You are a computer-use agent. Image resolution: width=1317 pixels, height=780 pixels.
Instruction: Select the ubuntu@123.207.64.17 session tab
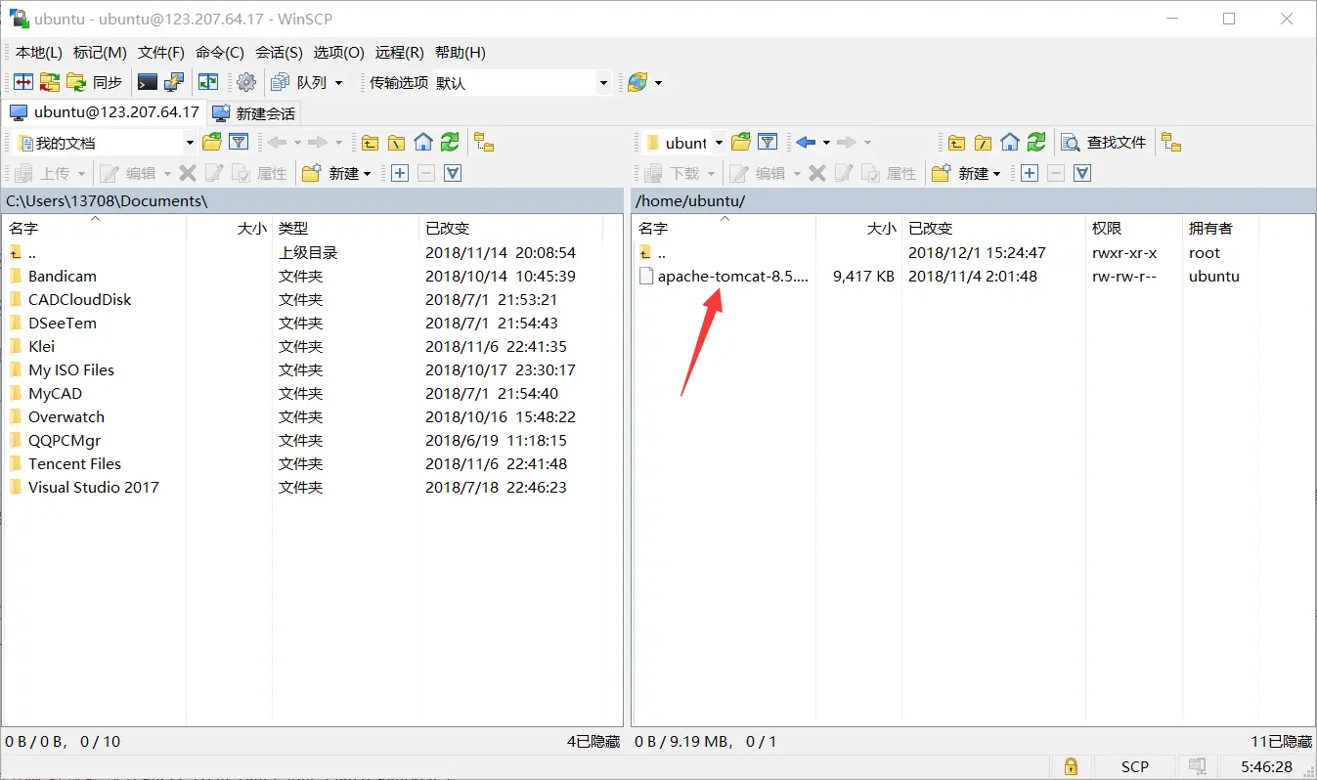pos(104,113)
